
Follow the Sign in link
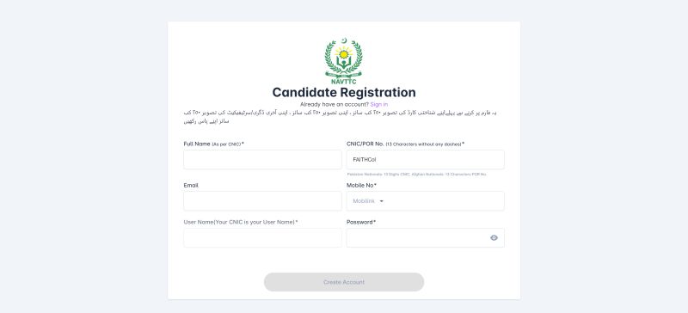tap(378, 105)
